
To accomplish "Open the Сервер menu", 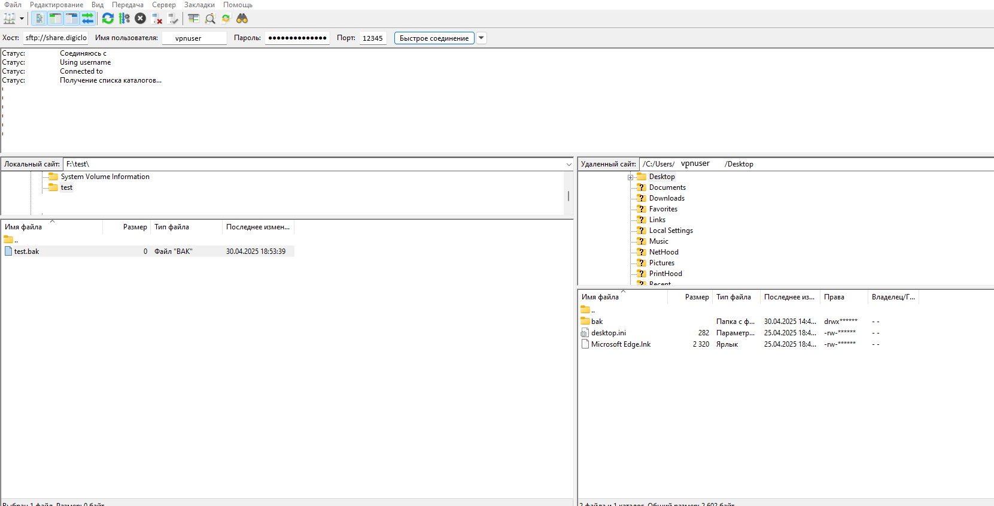I will click(163, 5).
